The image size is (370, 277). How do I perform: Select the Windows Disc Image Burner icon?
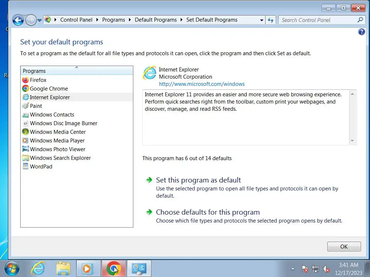pyautogui.click(x=26, y=123)
